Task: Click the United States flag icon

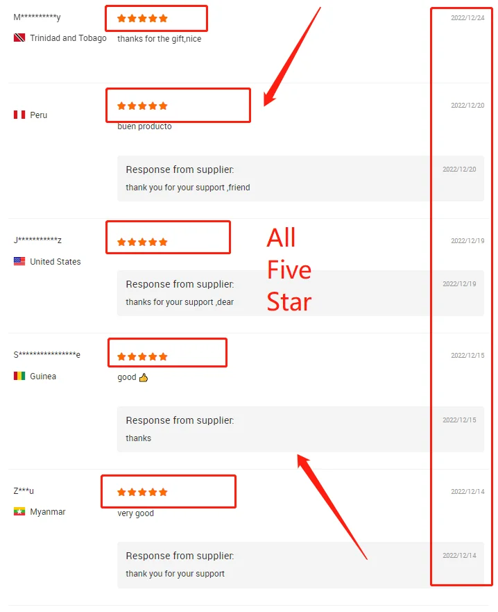Action: click(x=19, y=262)
